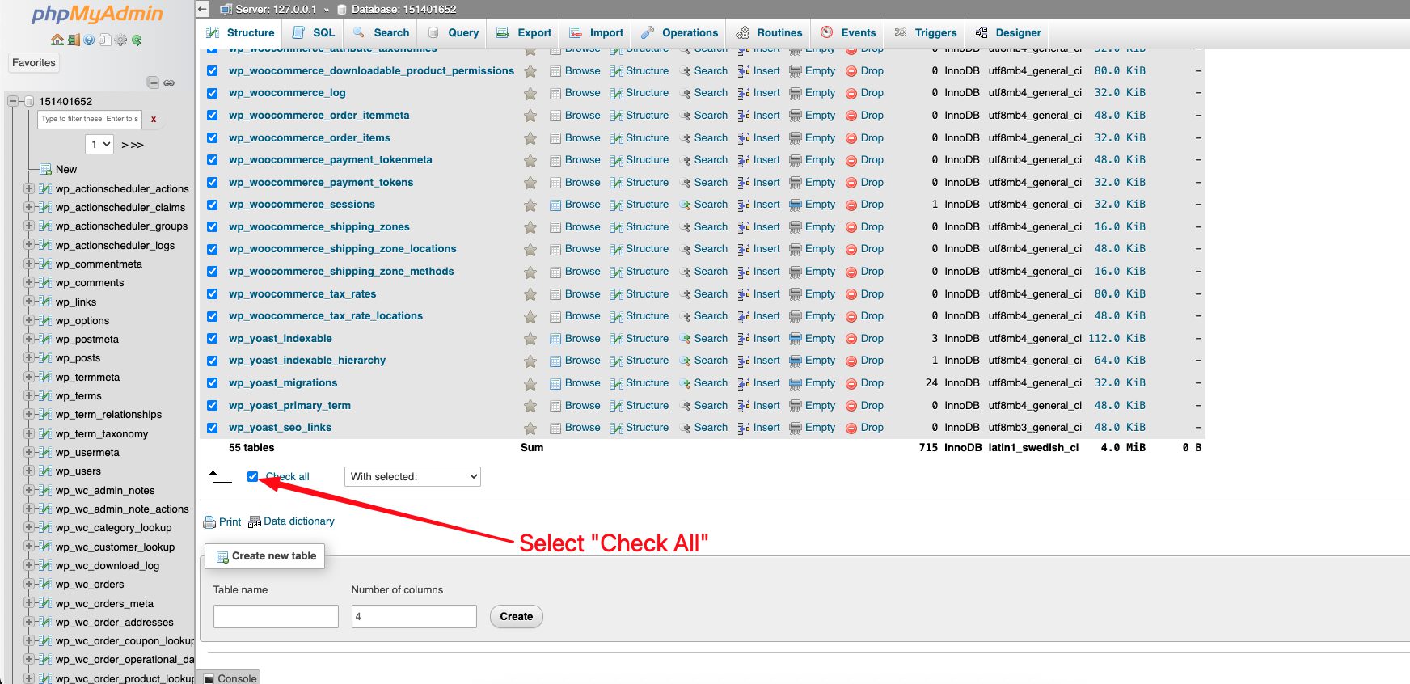Viewport: 1410px width, 684px height.
Task: Click the green reload navigation icon
Action: [137, 40]
